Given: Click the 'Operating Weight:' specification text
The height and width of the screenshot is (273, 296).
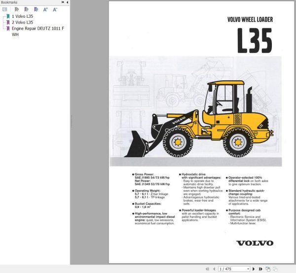Looking at the screenshot, I should (148, 191).
